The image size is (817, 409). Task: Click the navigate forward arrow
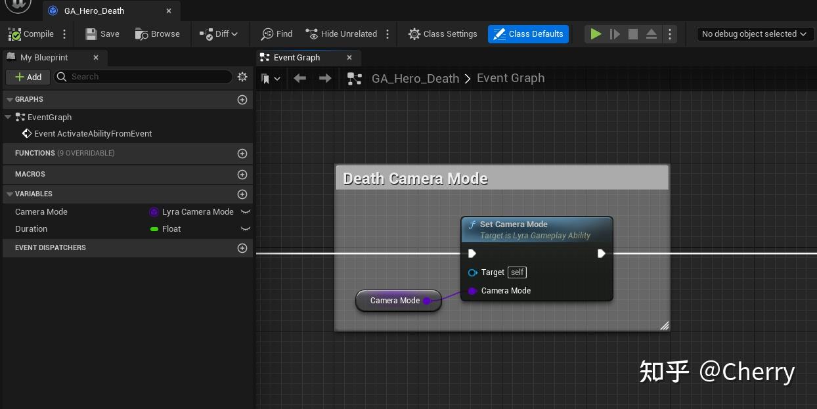click(325, 78)
